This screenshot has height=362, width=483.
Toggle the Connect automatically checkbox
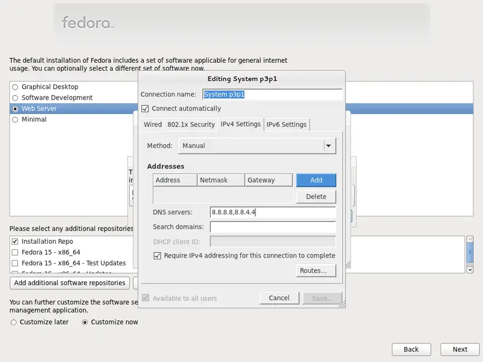pos(145,109)
